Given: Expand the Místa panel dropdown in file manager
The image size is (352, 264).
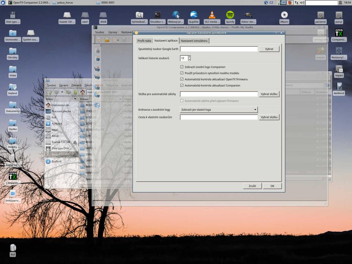Looking at the screenshot, I should [x=75, y=99].
